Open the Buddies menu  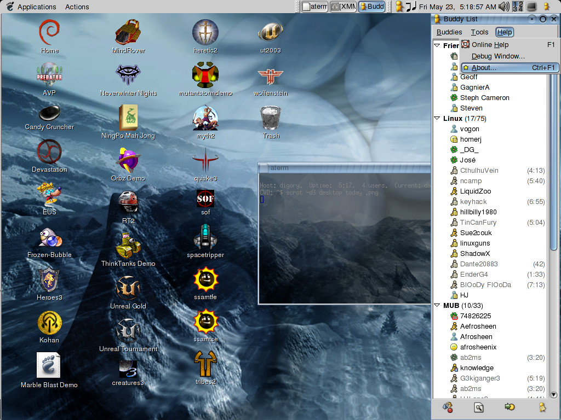[449, 32]
